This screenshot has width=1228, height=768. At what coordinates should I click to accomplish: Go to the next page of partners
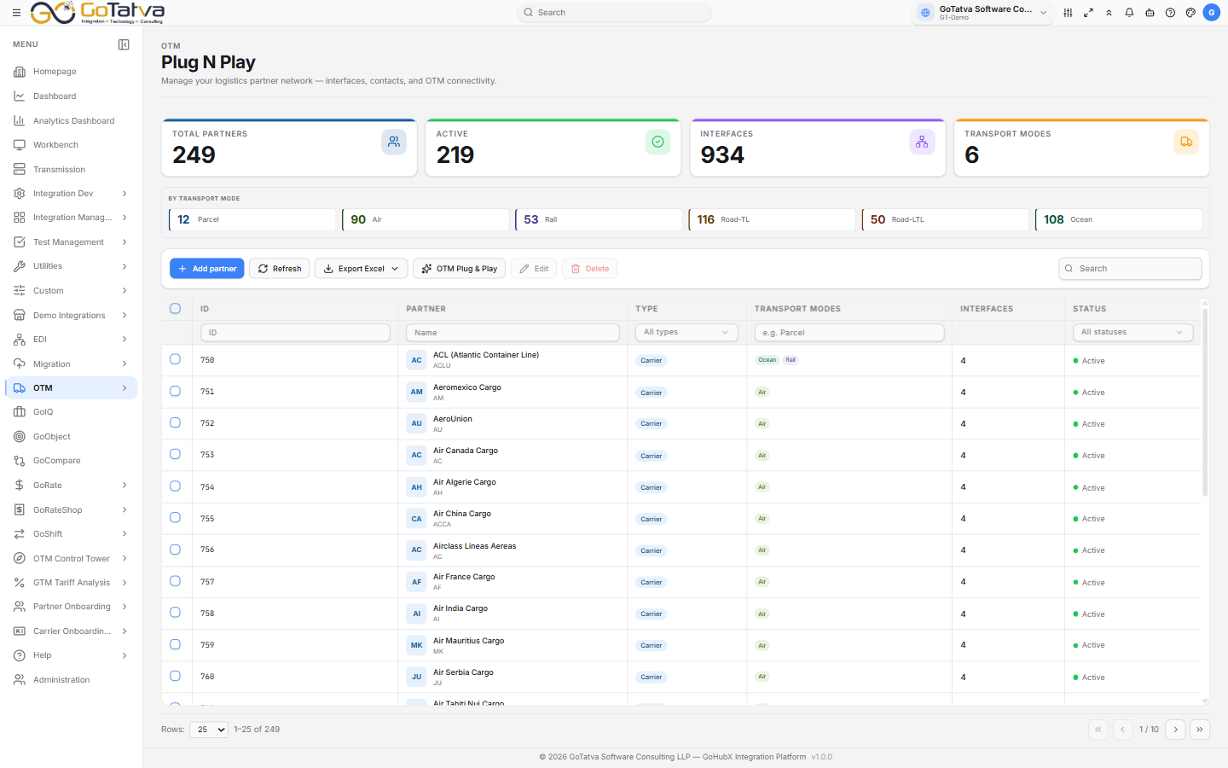click(1175, 730)
